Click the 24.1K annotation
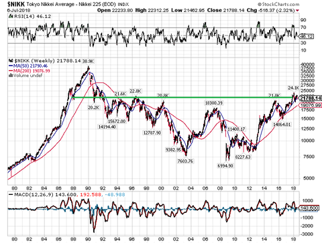This screenshot has width=322, height=243. pyautogui.click(x=293, y=88)
